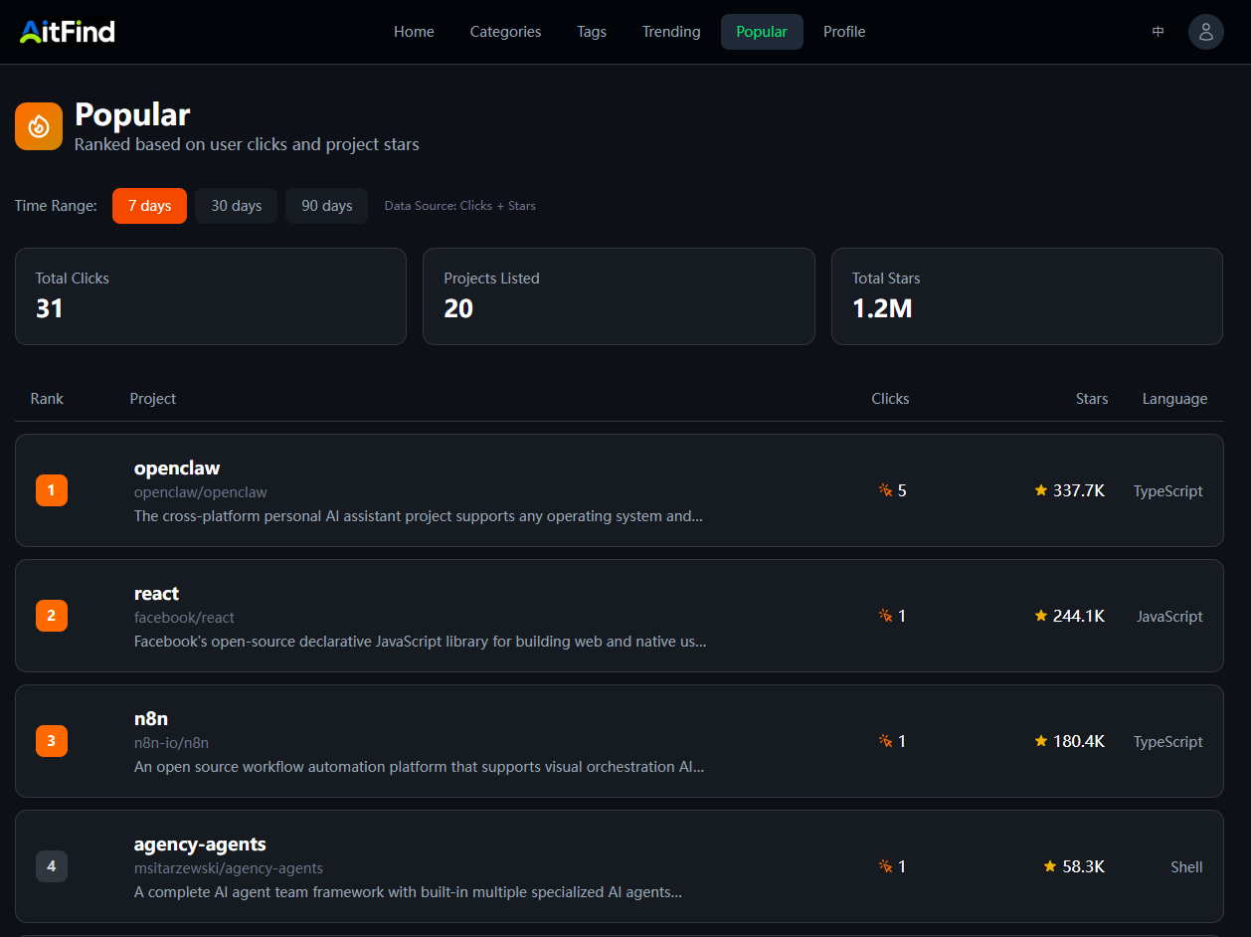
Task: Click the msitarzewski/agency-agents repository path
Action: click(x=229, y=868)
